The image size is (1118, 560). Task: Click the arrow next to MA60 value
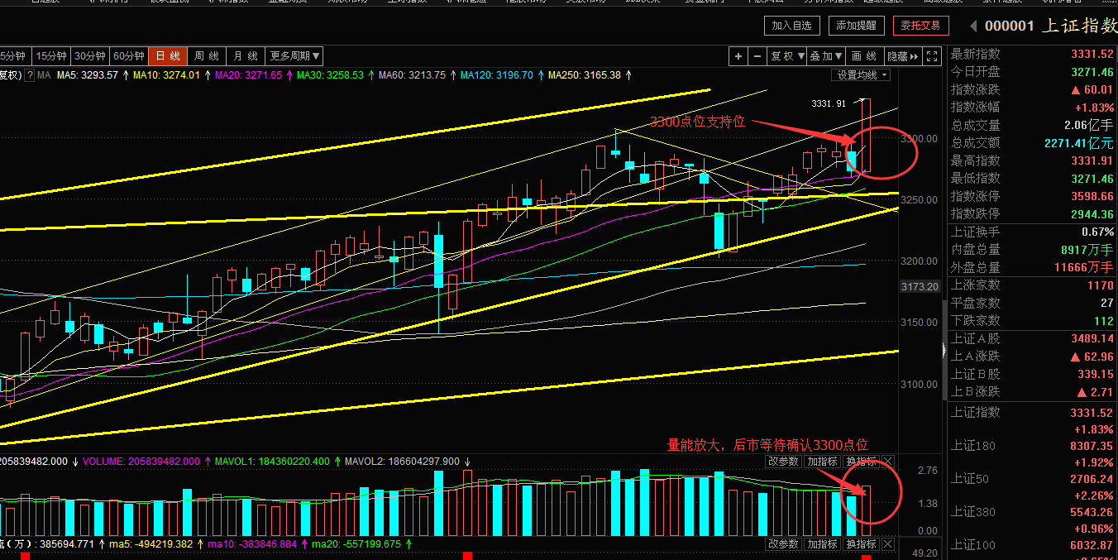click(453, 75)
